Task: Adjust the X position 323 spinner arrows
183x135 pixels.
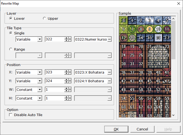Action: (67, 72)
